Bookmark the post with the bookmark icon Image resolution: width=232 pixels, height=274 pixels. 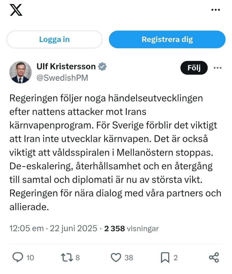click(165, 257)
